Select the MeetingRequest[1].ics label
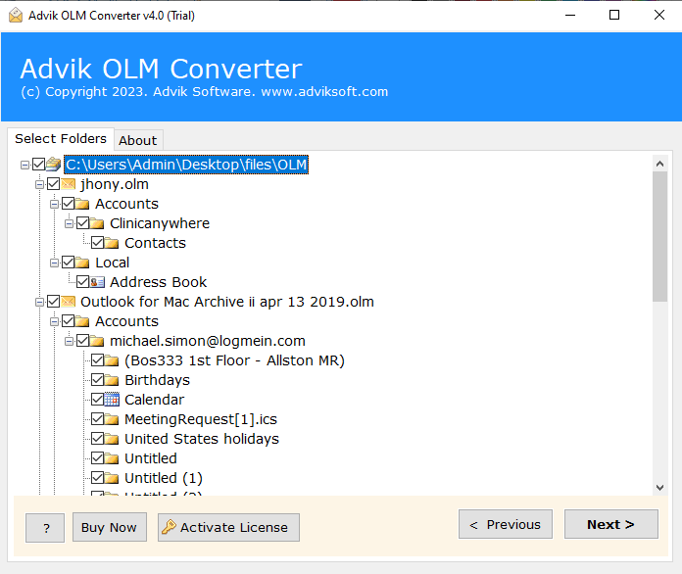The image size is (682, 574). [201, 419]
